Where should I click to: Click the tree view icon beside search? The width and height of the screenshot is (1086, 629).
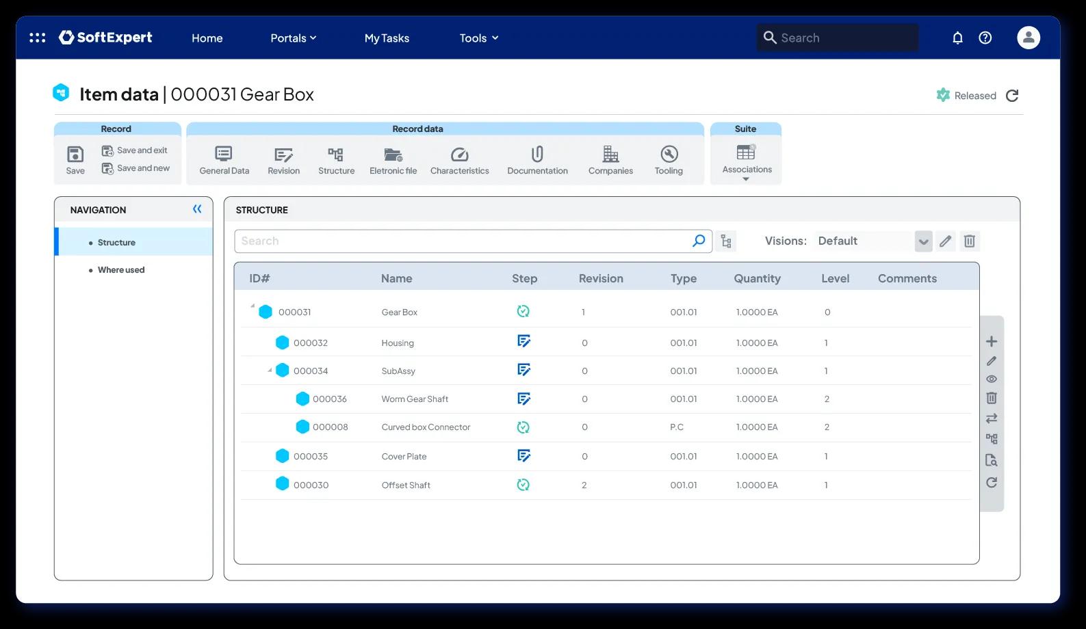[726, 241]
